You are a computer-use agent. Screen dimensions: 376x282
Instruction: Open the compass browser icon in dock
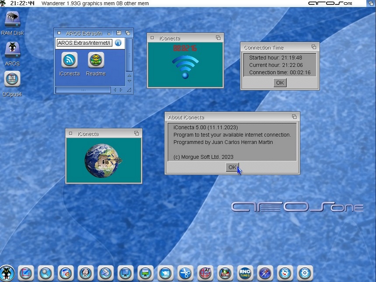click(x=265, y=273)
